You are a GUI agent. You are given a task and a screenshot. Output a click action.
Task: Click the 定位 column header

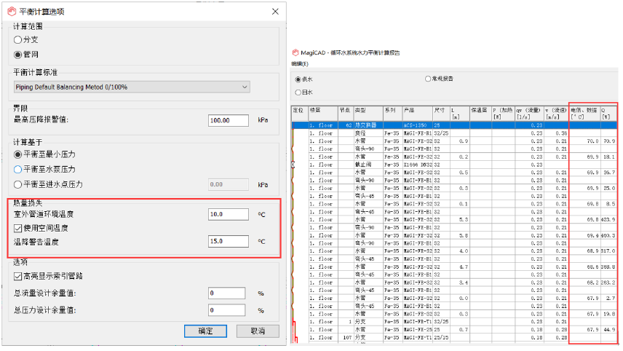point(300,114)
